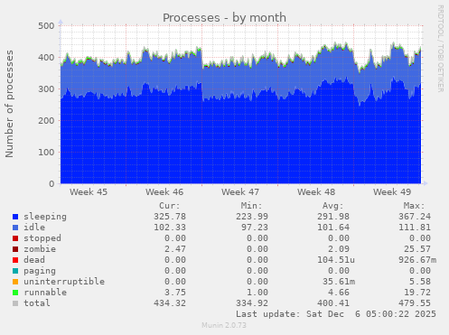Screen dimensions: 449x335
Task: Click the 'Week 47' x-axis label
Action: click(240, 192)
